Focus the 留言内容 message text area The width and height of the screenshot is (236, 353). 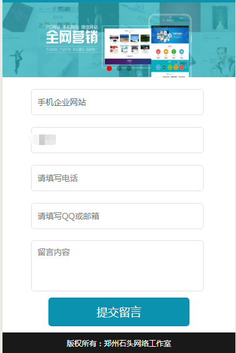click(x=117, y=266)
